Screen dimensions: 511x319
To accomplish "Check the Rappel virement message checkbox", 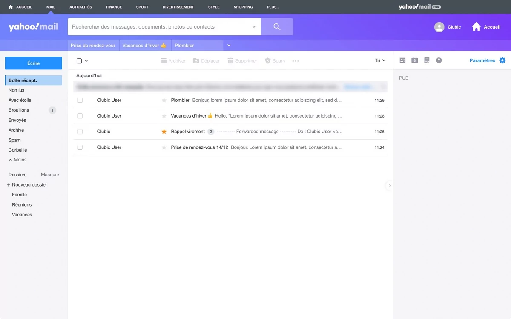I will [80, 132].
